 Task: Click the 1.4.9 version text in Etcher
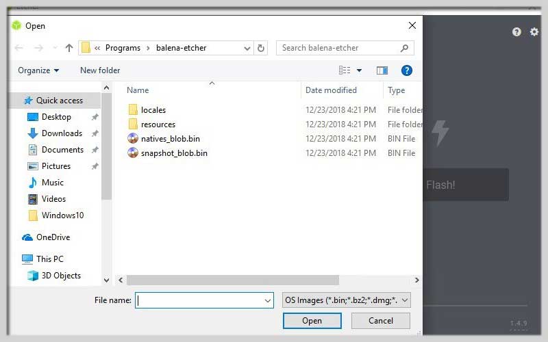click(519, 324)
